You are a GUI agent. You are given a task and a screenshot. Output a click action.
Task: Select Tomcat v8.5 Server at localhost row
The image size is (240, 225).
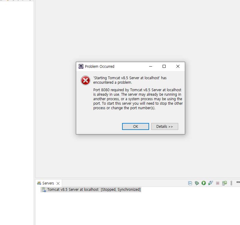(x=91, y=190)
